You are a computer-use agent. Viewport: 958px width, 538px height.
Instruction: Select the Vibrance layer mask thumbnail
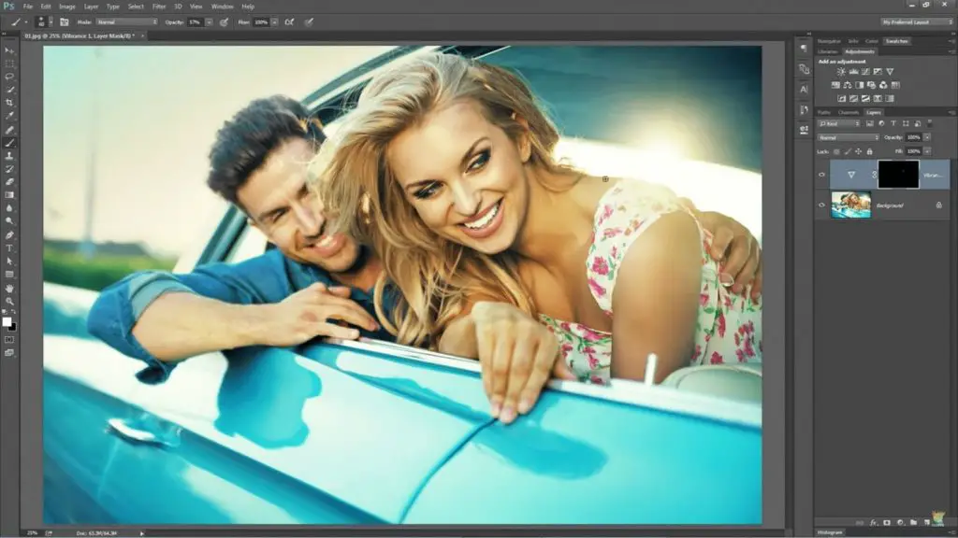898,175
